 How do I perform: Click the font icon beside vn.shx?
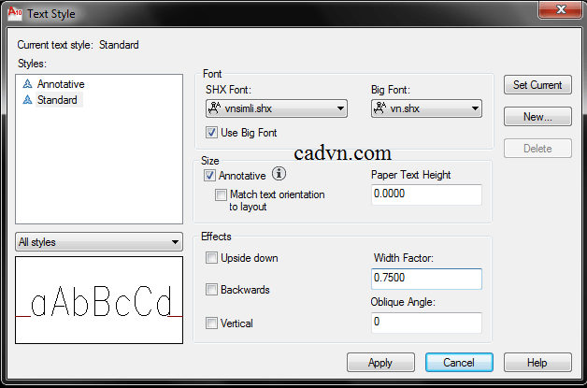pyautogui.click(x=379, y=108)
